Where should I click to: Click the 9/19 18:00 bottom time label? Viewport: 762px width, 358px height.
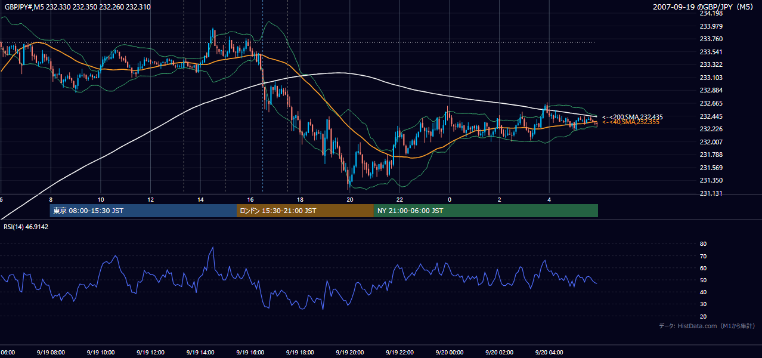[x=300, y=352]
